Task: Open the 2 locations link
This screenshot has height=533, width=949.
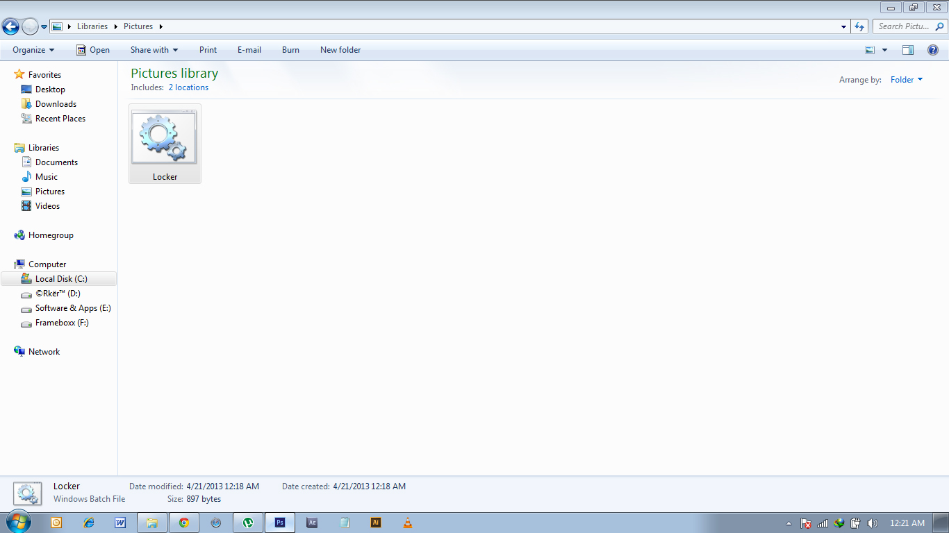Action: click(x=188, y=87)
